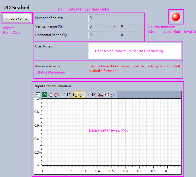This screenshot has width=196, height=177.
Task: Swap the plot axes with the red-arrow icon
Action: pos(57,95)
